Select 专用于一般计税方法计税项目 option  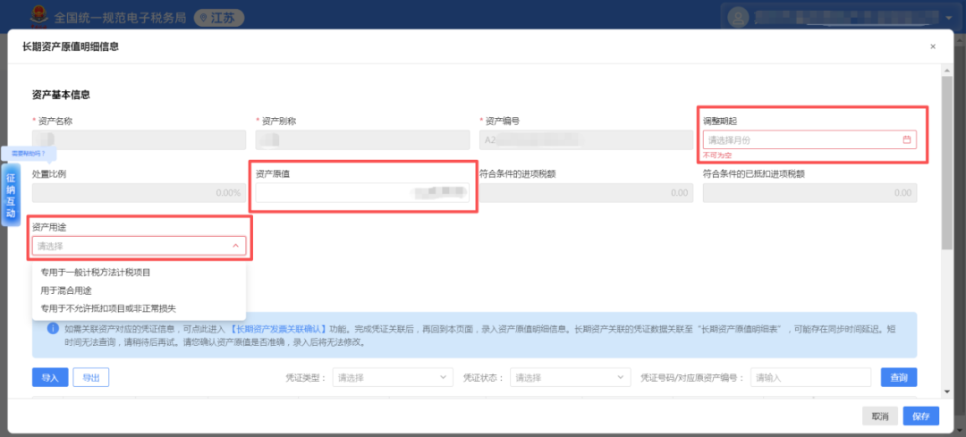coord(139,272)
